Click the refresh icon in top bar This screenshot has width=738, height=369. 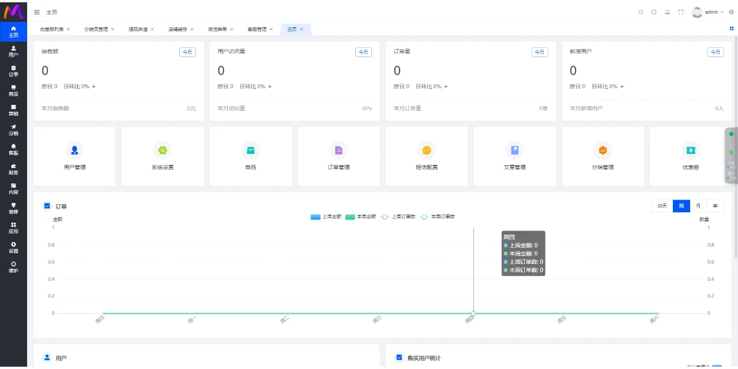click(x=641, y=12)
